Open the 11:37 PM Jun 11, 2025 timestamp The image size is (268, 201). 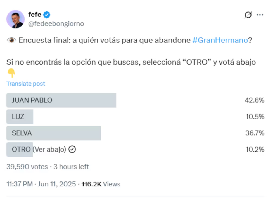[41, 184]
